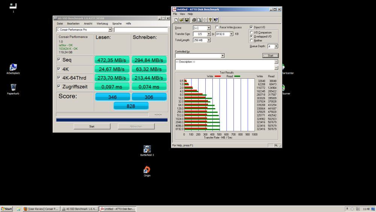Open the Werkzeug menu in AS SSD
This screenshot has width=376, height=212.
point(102,23)
